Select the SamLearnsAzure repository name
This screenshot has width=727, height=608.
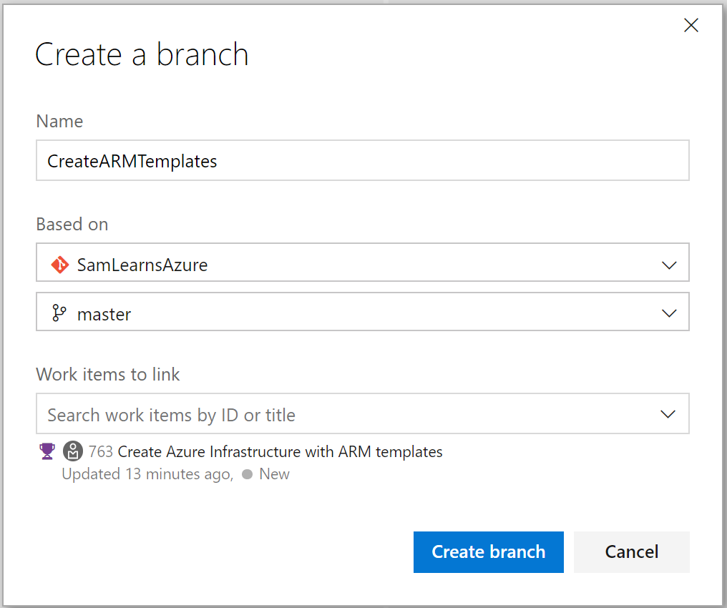142,265
